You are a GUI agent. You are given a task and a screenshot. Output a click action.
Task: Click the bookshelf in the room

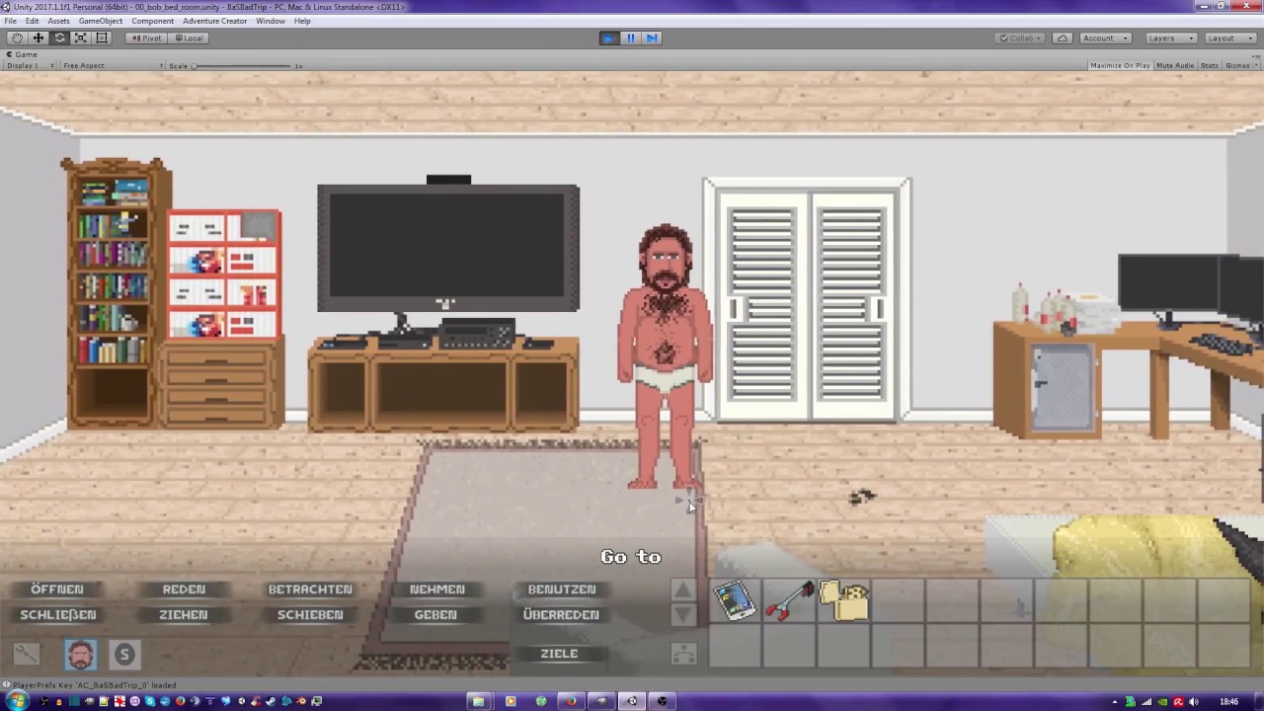click(x=117, y=293)
